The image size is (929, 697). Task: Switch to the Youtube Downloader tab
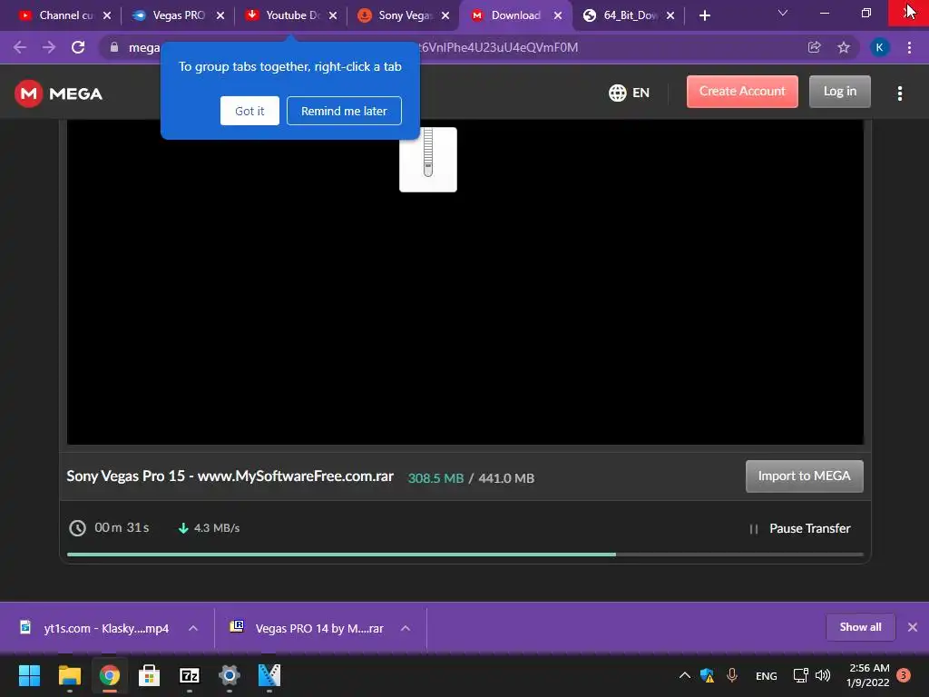coord(284,15)
